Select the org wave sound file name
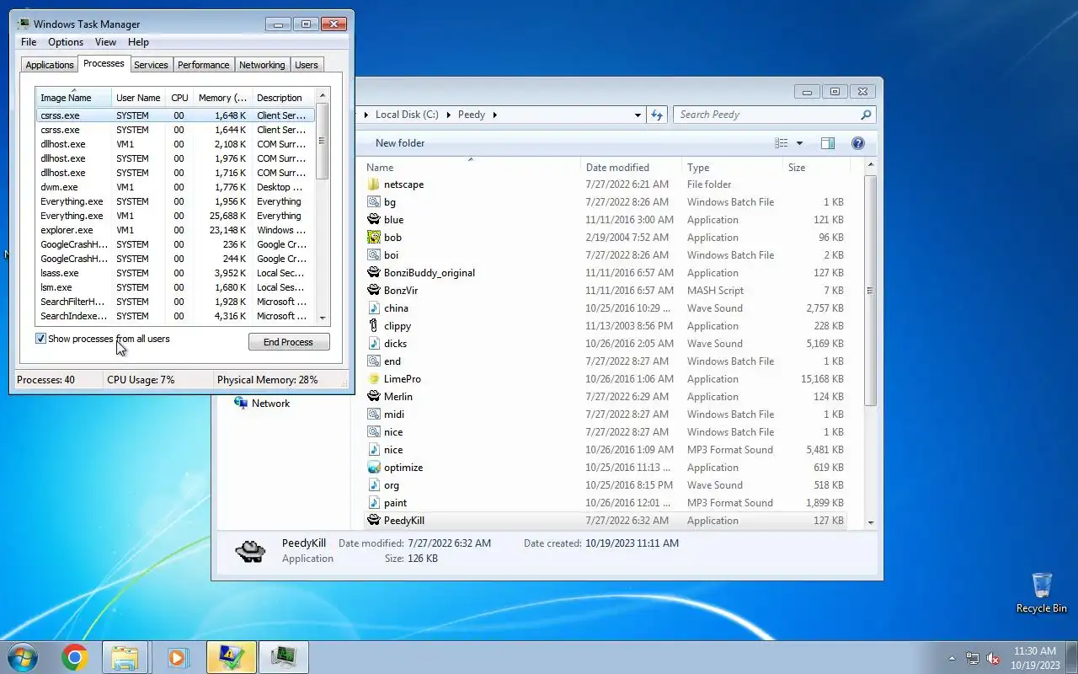 [x=392, y=485]
